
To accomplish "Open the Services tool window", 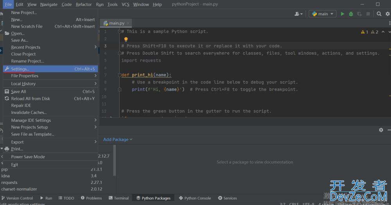I will (x=228, y=198).
